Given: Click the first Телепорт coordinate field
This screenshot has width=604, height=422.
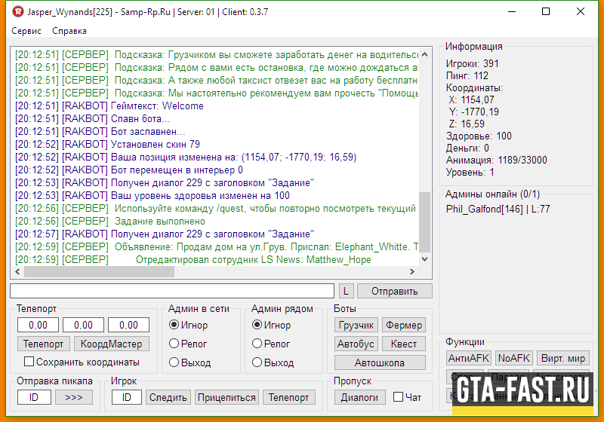Looking at the screenshot, I should point(38,325).
